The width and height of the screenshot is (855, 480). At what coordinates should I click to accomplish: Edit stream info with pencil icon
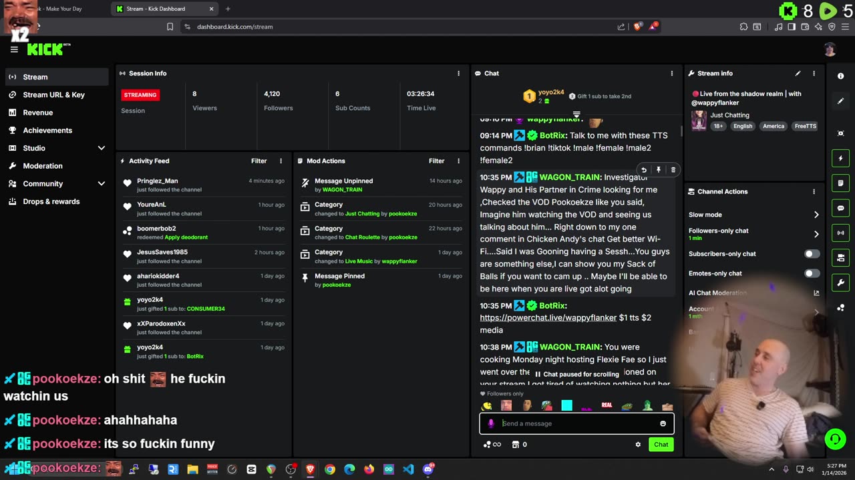[x=798, y=73]
